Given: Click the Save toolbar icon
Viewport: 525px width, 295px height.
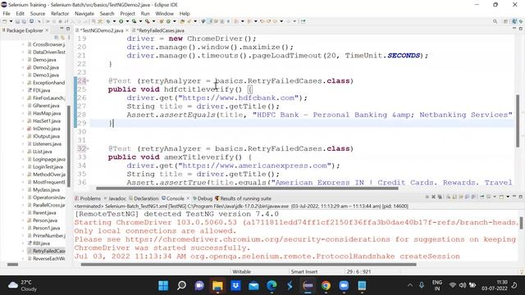Looking at the screenshot, I should [17, 21].
